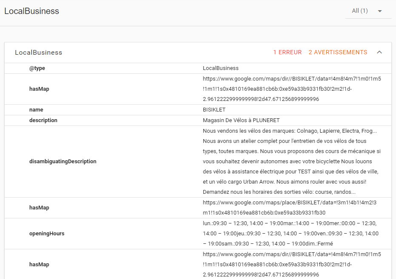Click the LocalBusiness page heading
The width and height of the screenshot is (396, 279).
[x=31, y=11]
